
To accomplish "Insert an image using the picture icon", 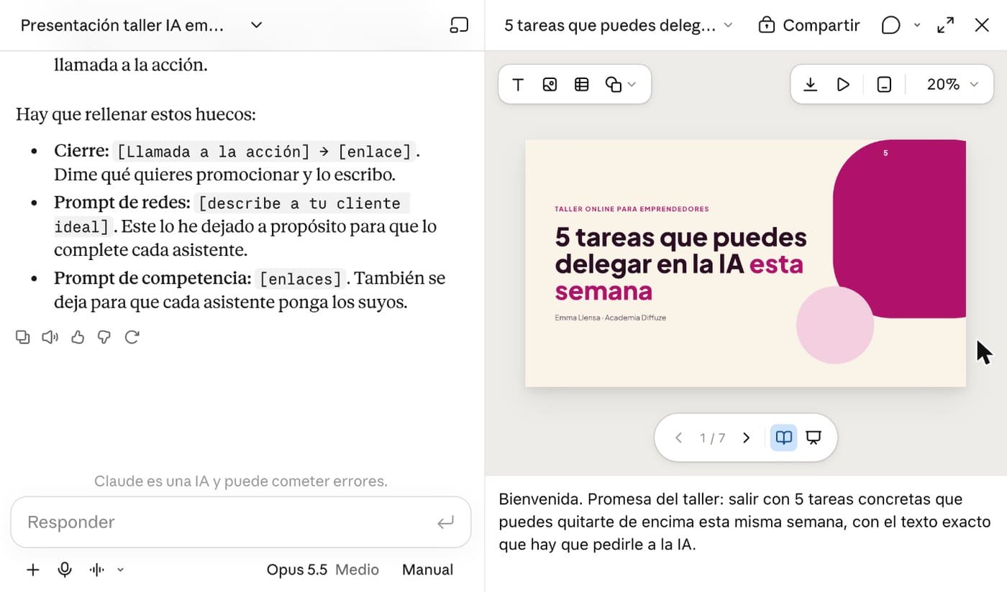I will pyautogui.click(x=550, y=85).
